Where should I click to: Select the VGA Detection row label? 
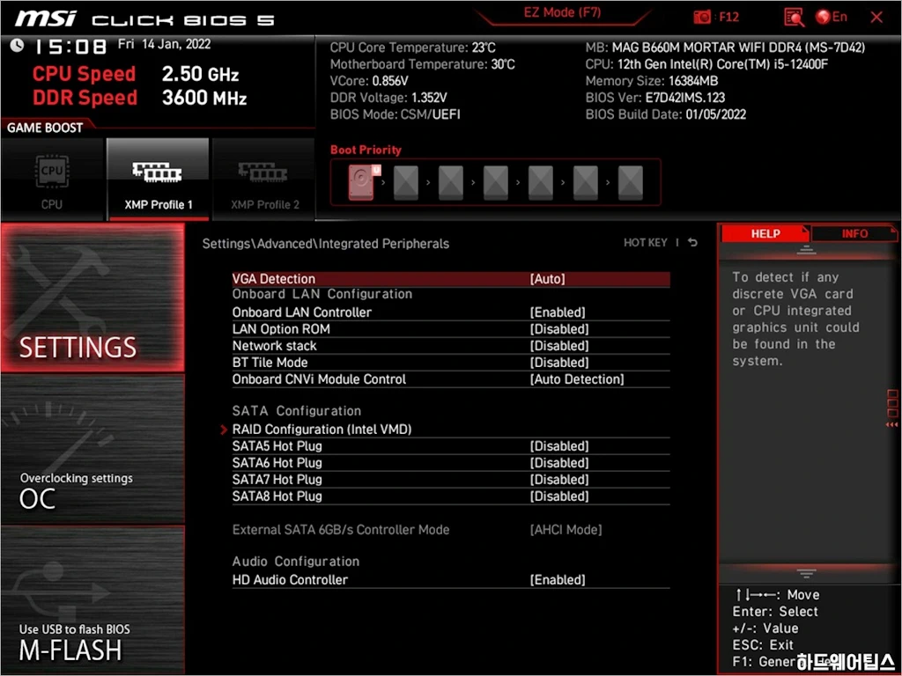[274, 279]
